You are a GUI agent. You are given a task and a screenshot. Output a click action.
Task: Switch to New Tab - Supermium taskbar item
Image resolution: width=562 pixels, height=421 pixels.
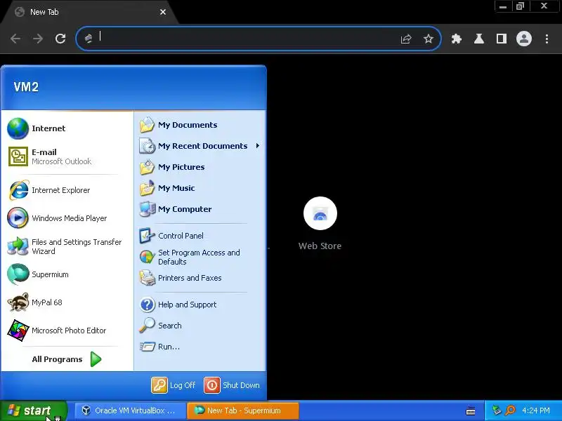tap(242, 410)
